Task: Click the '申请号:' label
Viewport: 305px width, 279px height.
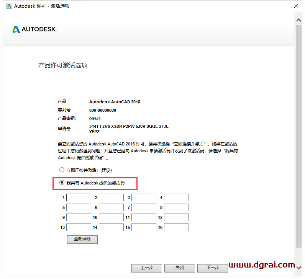Action: pos(65,129)
